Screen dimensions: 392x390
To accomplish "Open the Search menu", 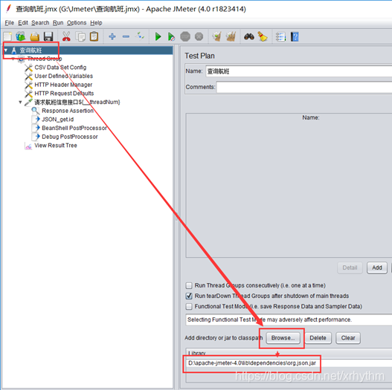I will (40, 23).
